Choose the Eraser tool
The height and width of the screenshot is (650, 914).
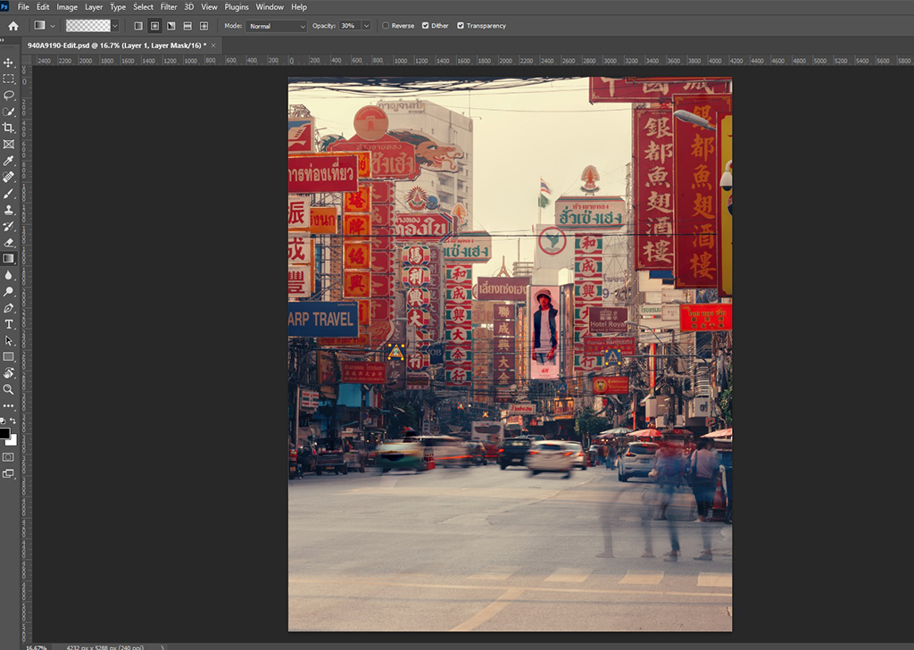(9, 242)
